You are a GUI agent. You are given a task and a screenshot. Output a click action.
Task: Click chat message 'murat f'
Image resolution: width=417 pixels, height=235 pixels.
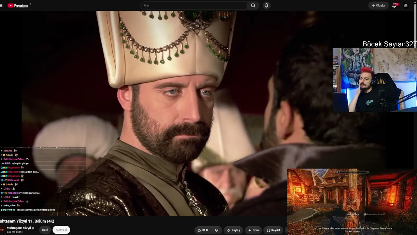(16, 197)
